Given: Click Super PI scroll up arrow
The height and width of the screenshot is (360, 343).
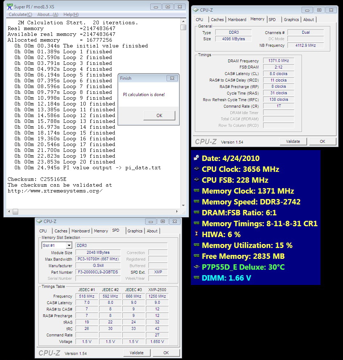Looking at the screenshot, I should tap(183, 21).
